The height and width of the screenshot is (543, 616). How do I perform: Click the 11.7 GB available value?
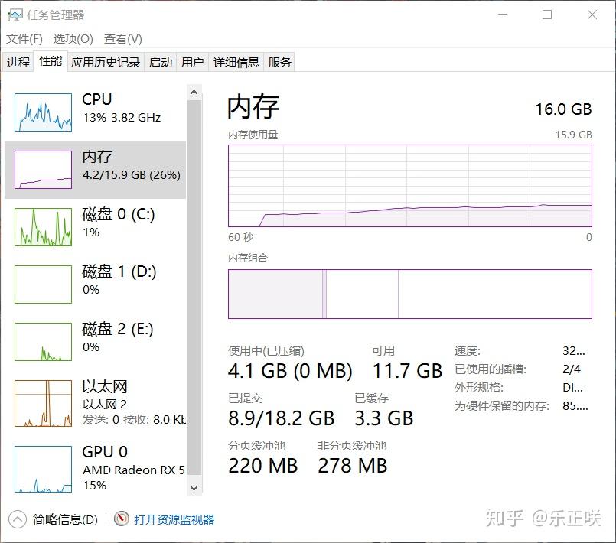(x=407, y=371)
